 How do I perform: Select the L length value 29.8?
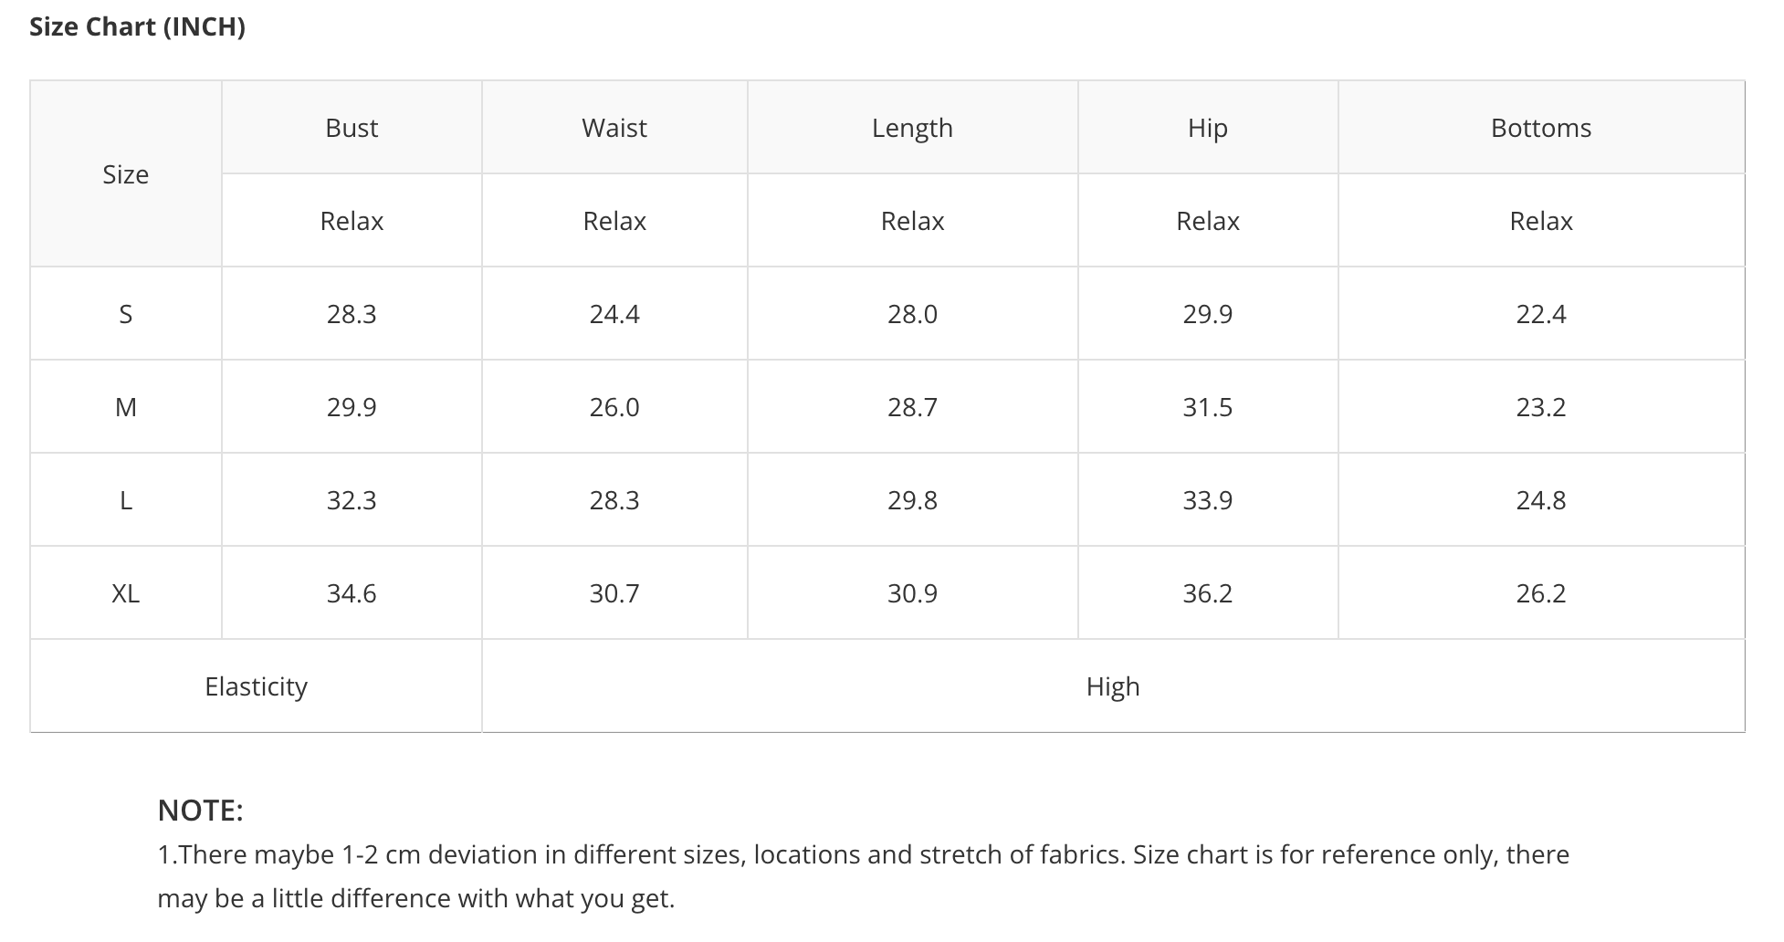pyautogui.click(x=912, y=500)
